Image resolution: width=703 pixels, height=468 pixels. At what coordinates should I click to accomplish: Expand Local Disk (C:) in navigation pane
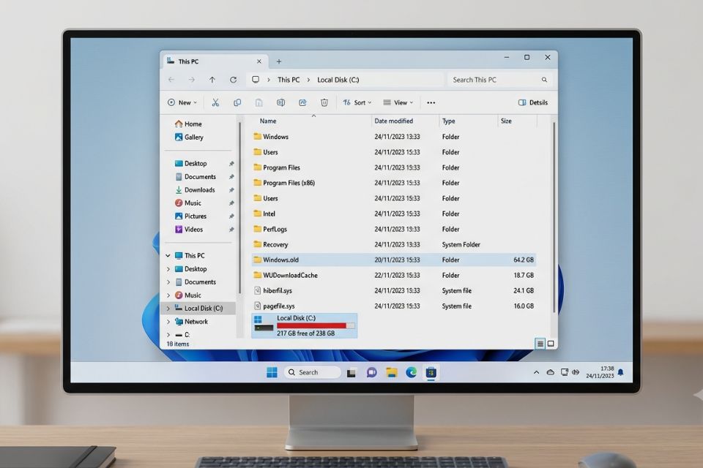(x=168, y=309)
